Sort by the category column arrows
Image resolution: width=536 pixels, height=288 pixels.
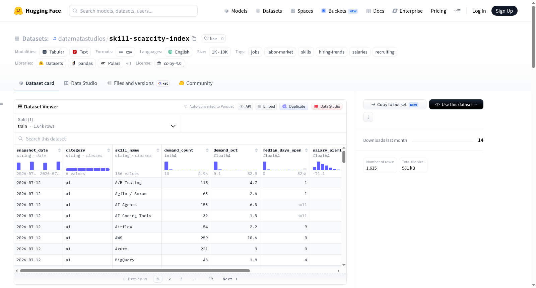tap(109, 150)
